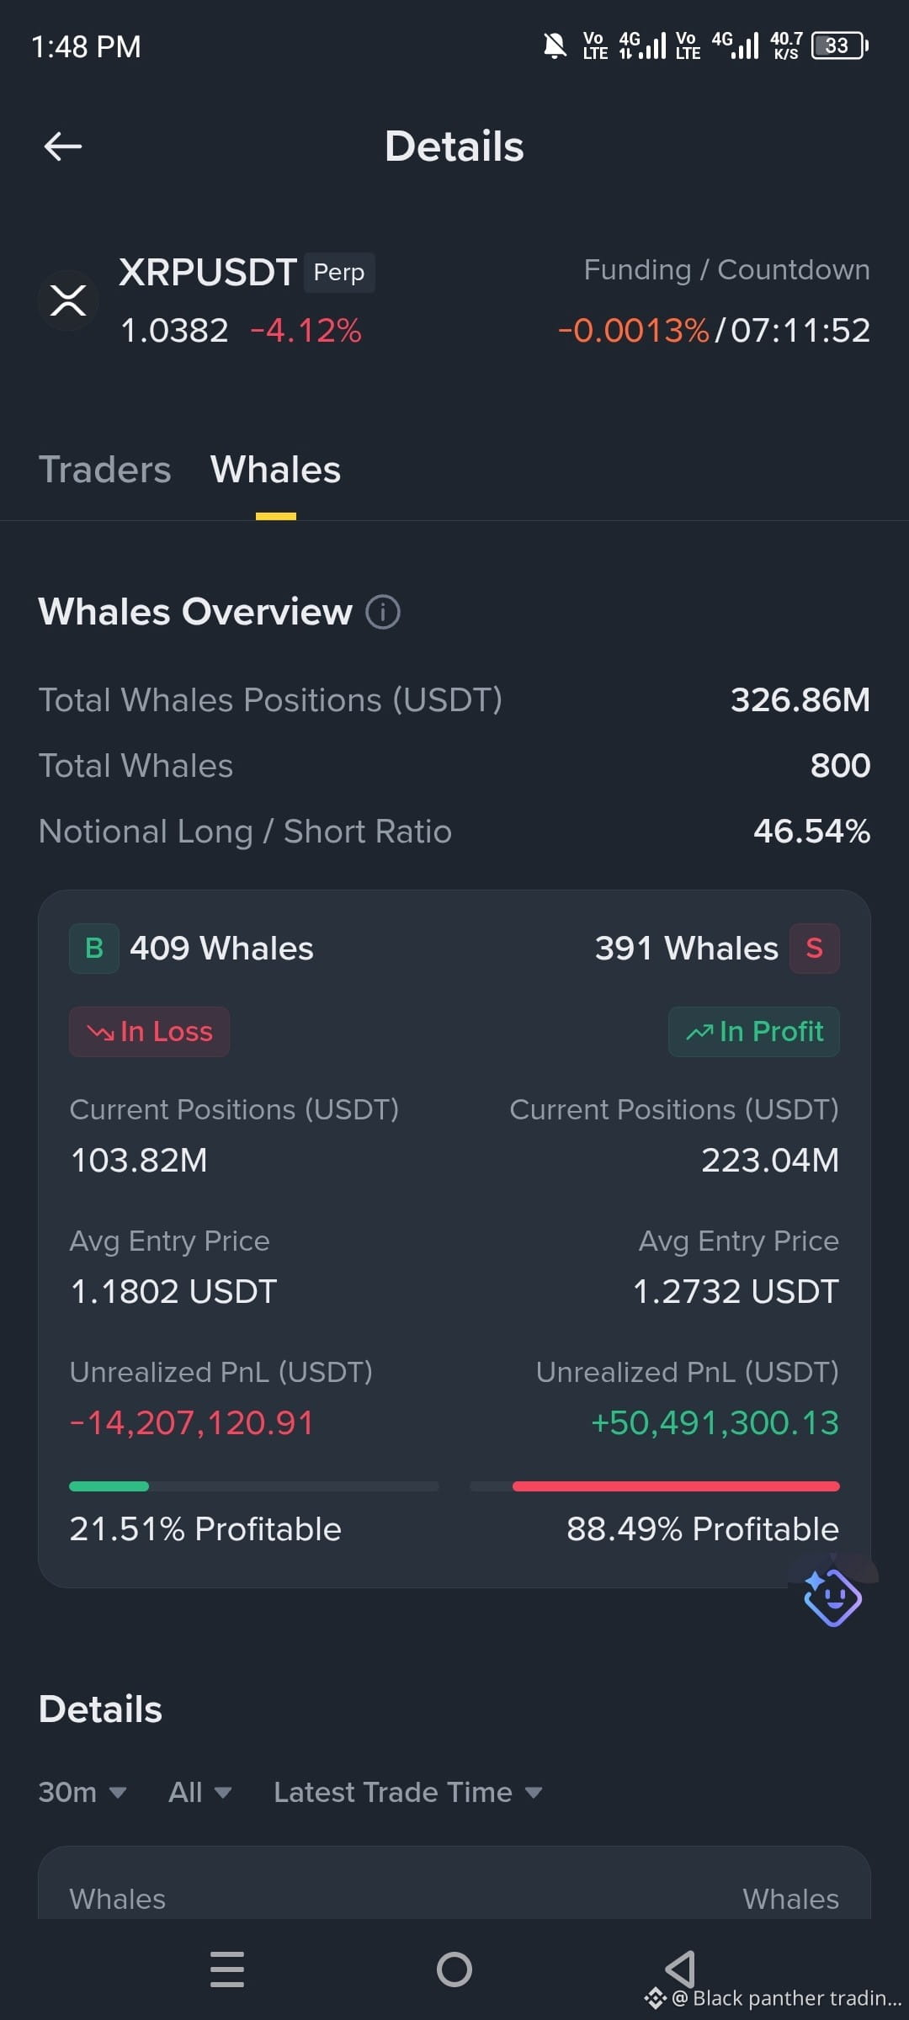
Task: Tap the muted notification bell icon
Action: click(x=555, y=45)
